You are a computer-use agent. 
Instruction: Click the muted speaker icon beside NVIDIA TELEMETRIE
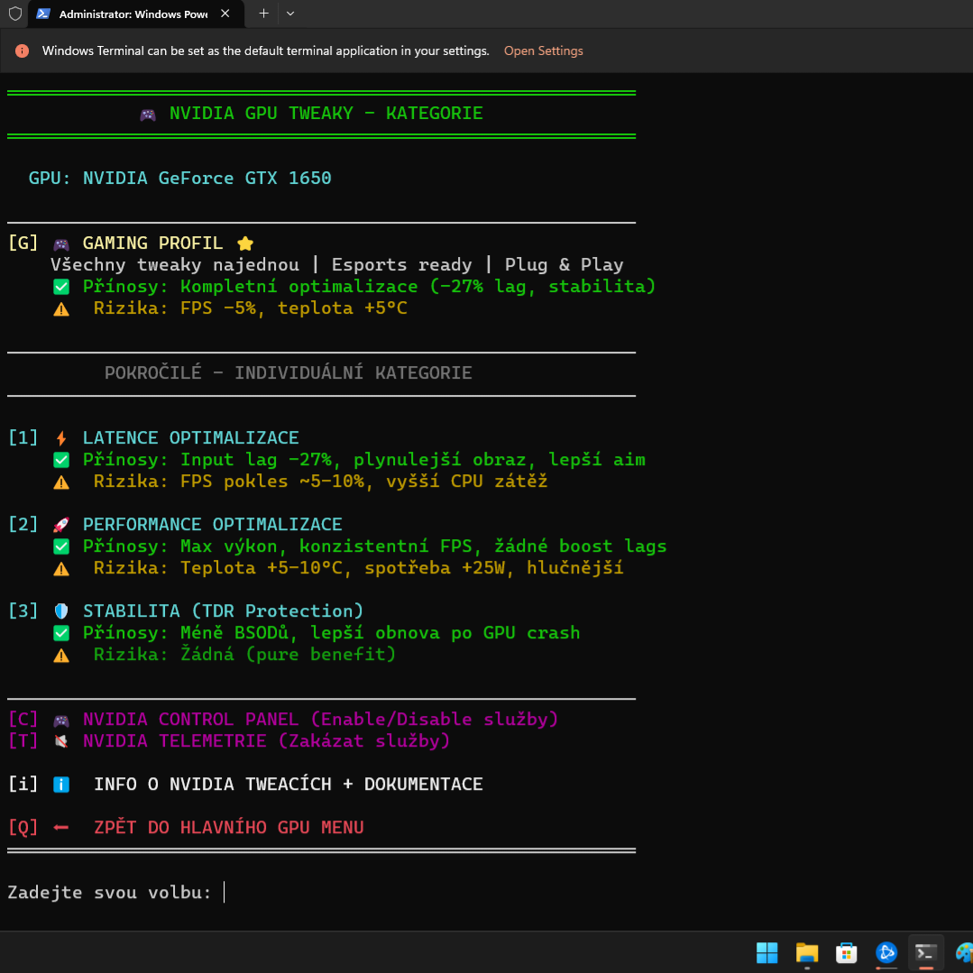(61, 741)
